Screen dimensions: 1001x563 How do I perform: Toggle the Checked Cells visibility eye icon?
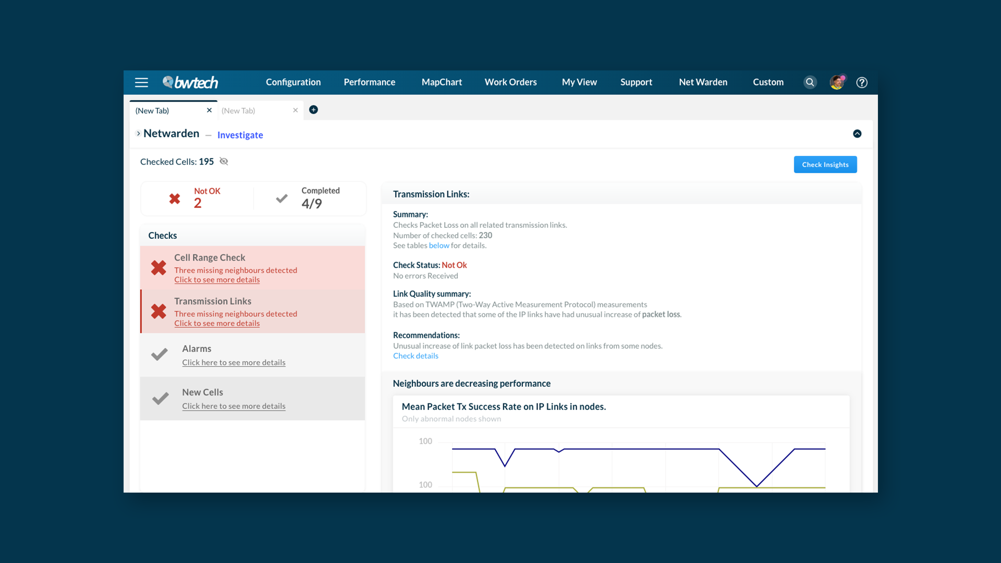(224, 162)
